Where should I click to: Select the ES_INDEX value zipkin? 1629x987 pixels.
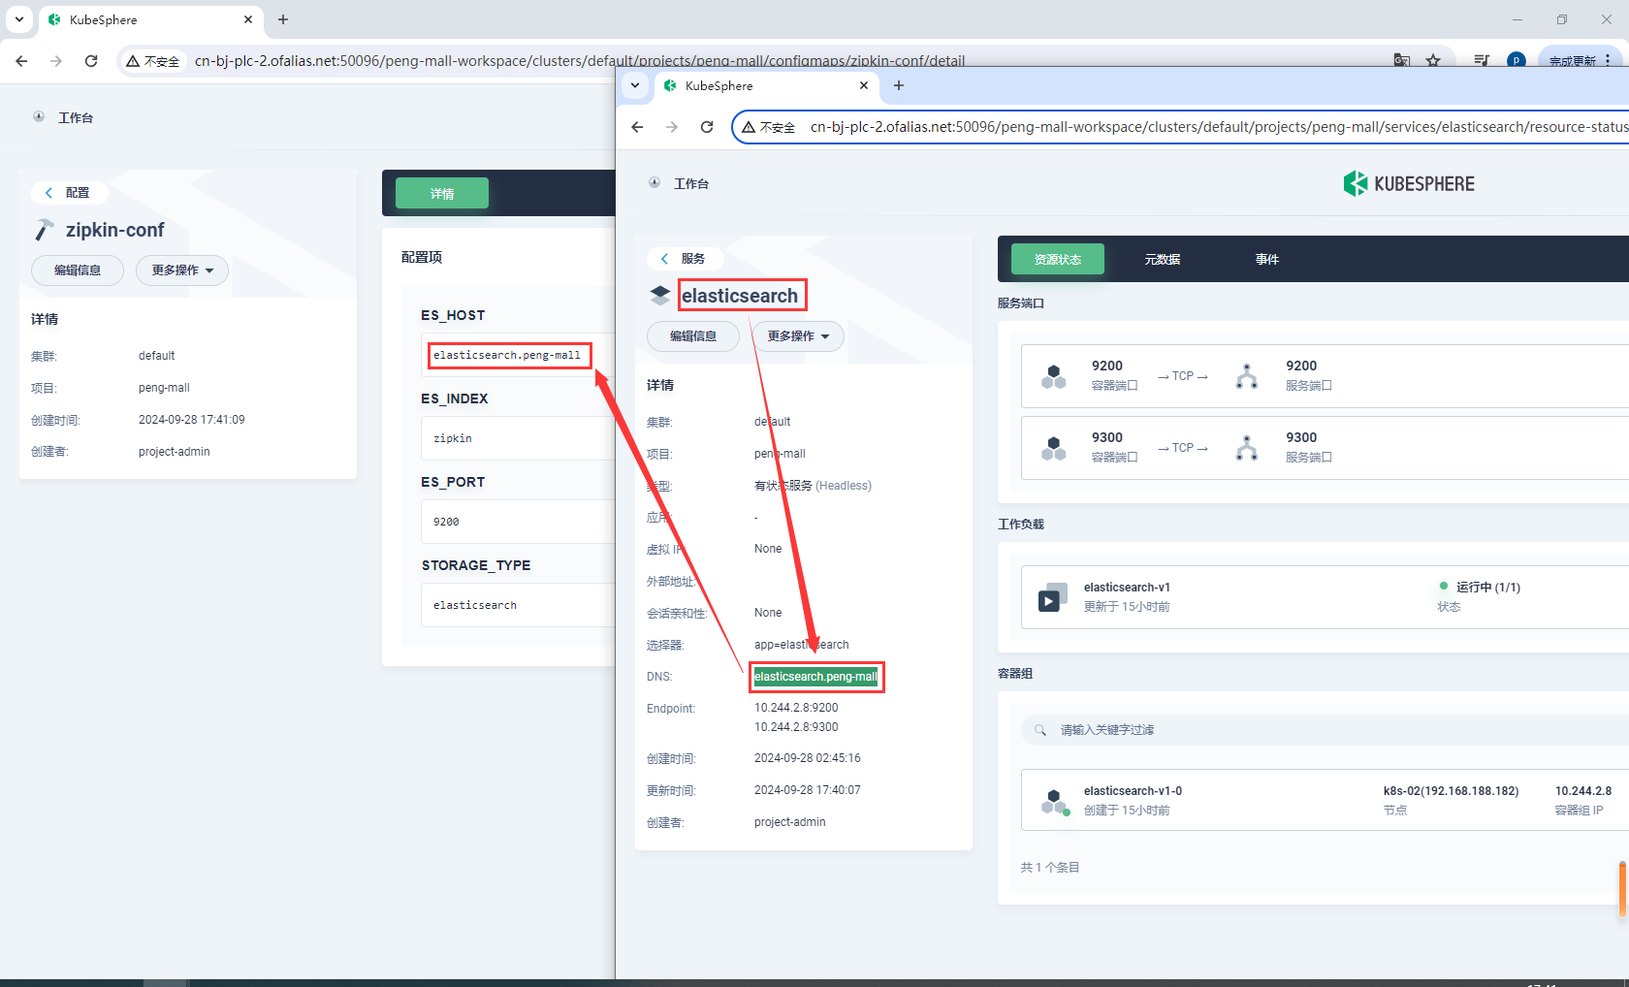(453, 438)
